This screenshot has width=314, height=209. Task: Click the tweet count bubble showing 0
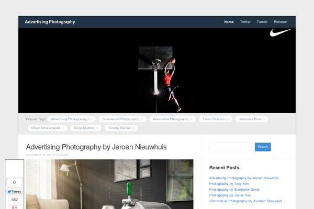[15, 182]
